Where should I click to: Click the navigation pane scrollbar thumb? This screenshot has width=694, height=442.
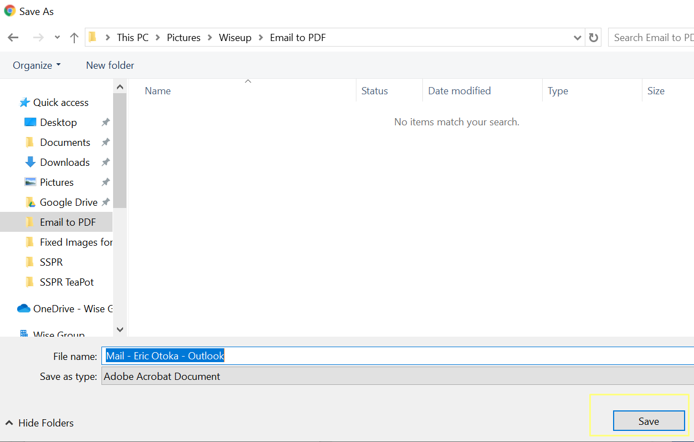coord(120,151)
